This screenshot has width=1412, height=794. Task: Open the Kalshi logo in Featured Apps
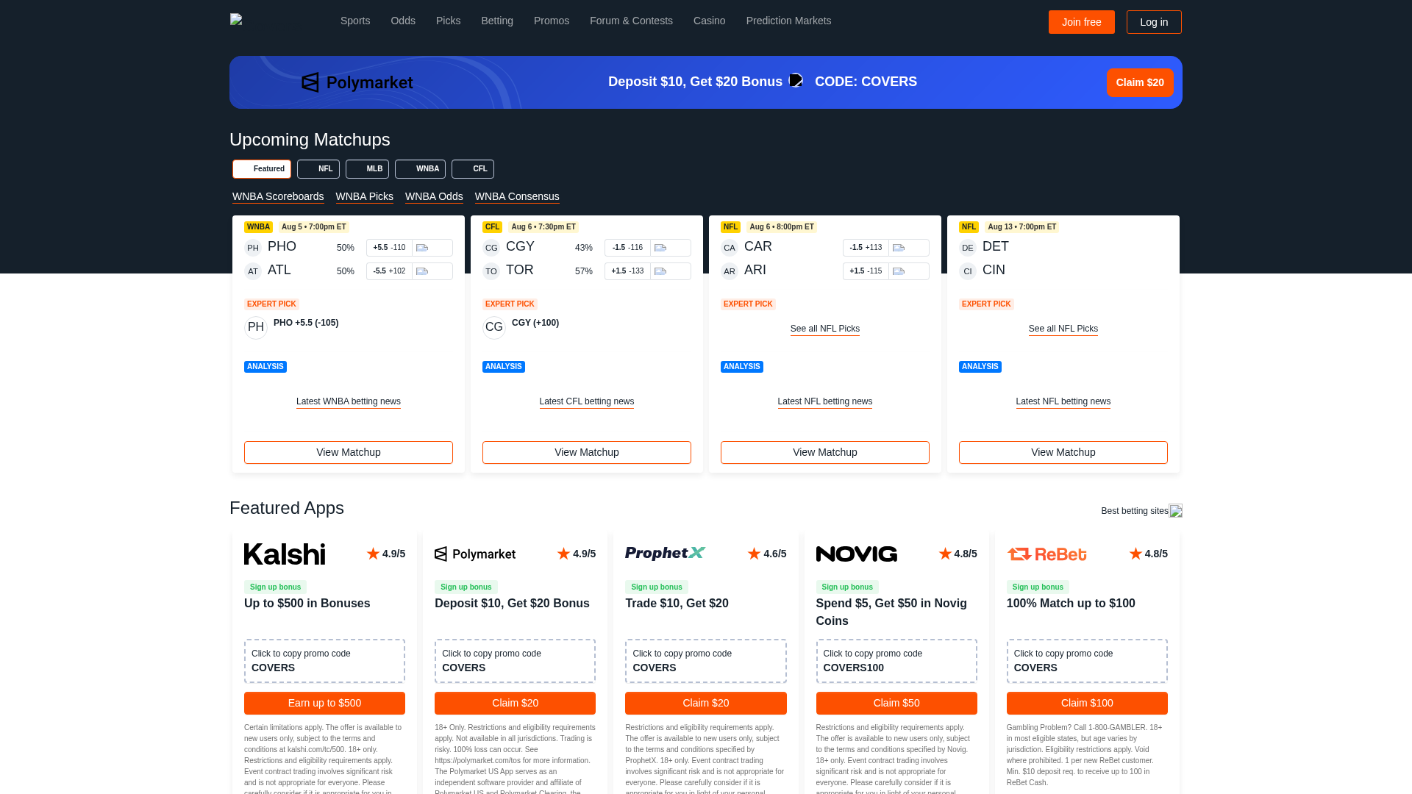[x=285, y=554]
